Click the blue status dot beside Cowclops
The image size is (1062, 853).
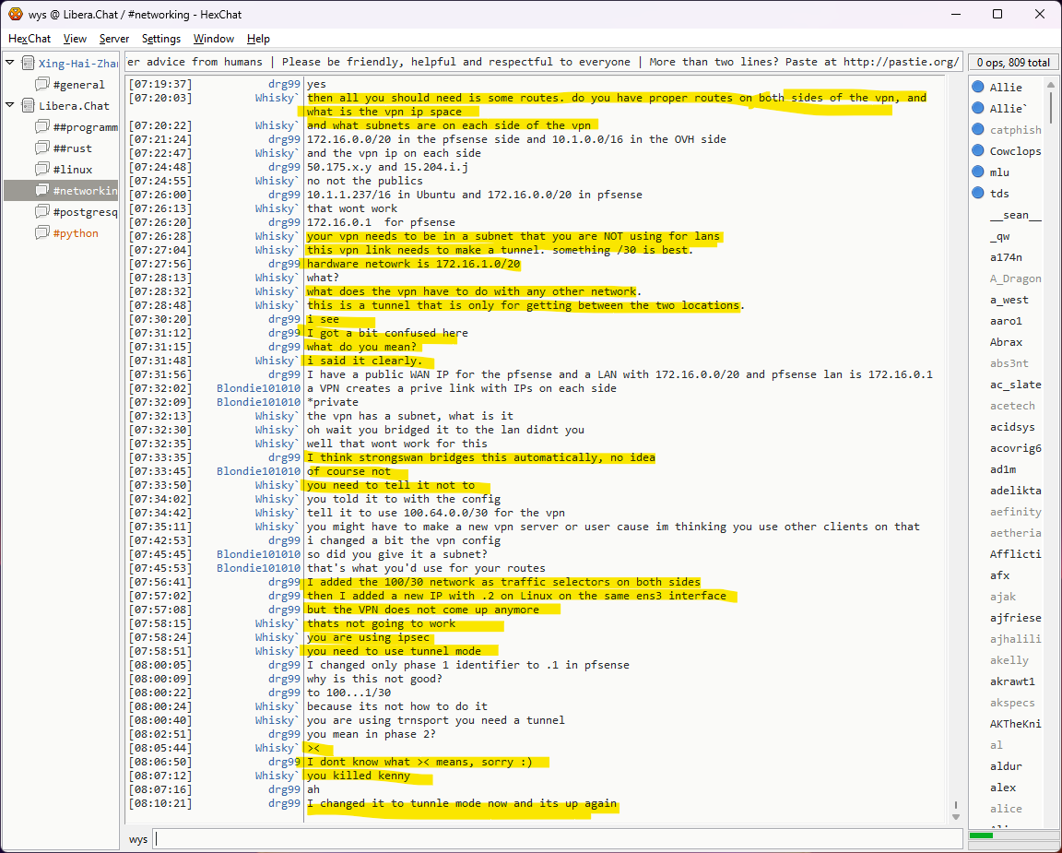tap(977, 151)
